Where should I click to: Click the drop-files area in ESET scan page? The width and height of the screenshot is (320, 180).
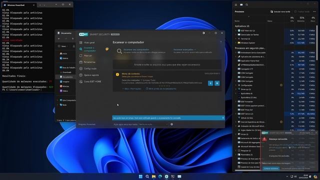tap(167, 64)
